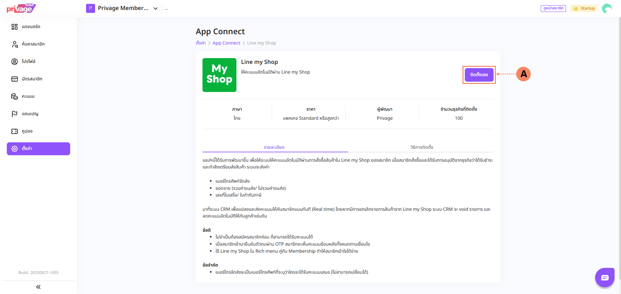Go to ตั้งค่า breadcrumb link
This screenshot has height=294, width=621.
[201, 43]
